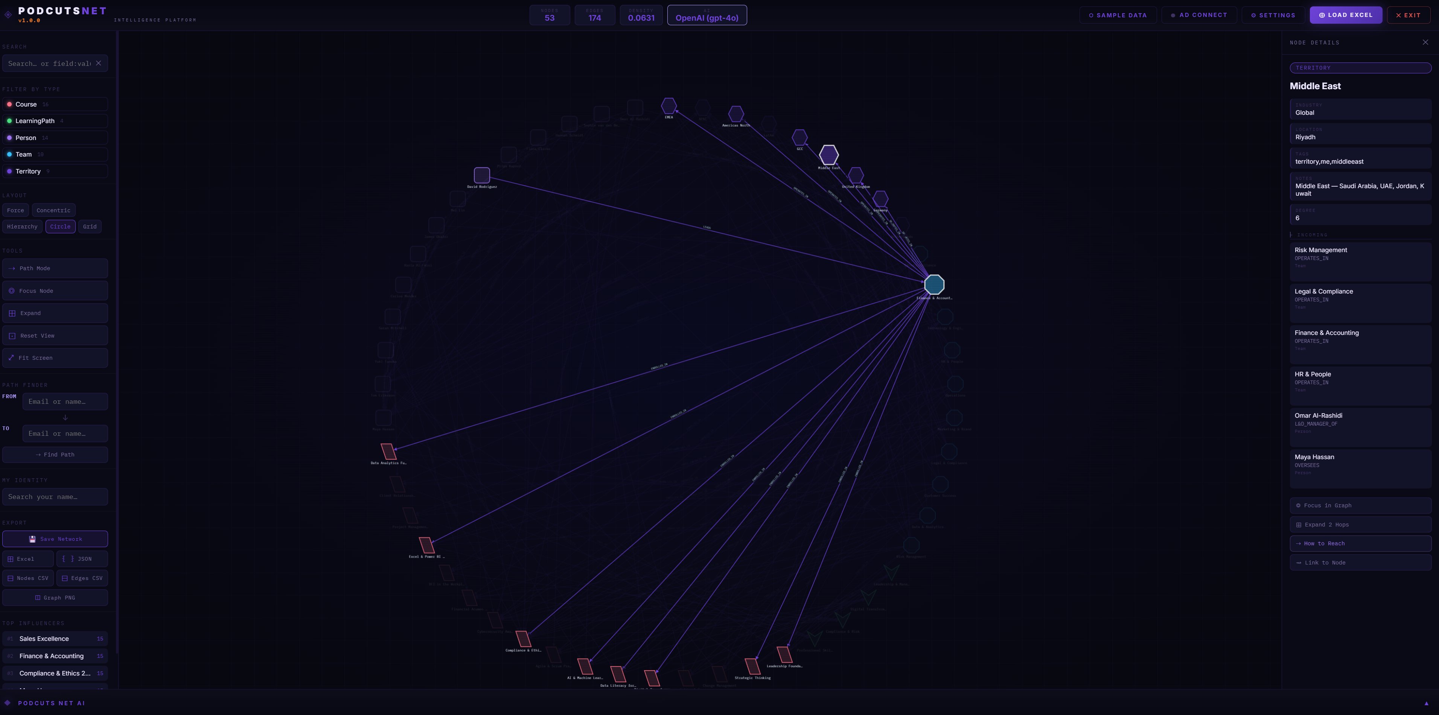Click Link to Node button
The image size is (1439, 715).
(1360, 563)
